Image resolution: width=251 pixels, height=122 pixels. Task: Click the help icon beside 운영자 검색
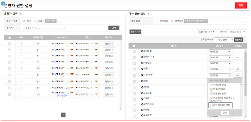(21, 14)
